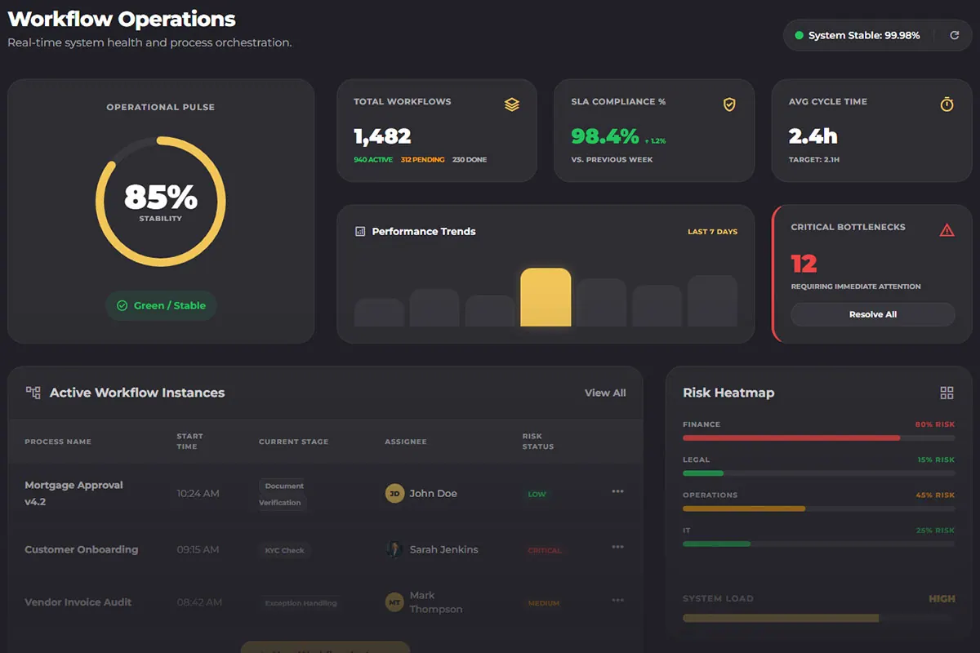The image size is (980, 653).
Task: Click the Sarah Jenkins assignee name
Action: [443, 549]
